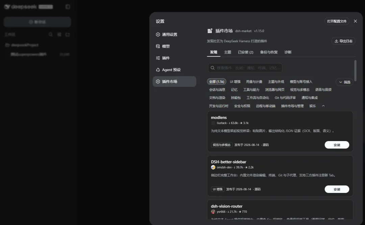The width and height of the screenshot is (365, 225).
Task: Click the download icon in 导出日志
Action: 336,41
